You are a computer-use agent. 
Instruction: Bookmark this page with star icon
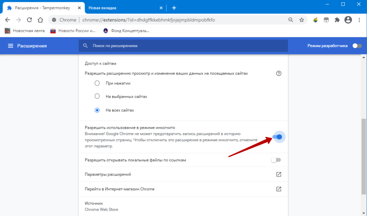[301, 20]
